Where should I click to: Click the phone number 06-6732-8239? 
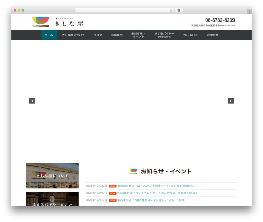[220, 20]
